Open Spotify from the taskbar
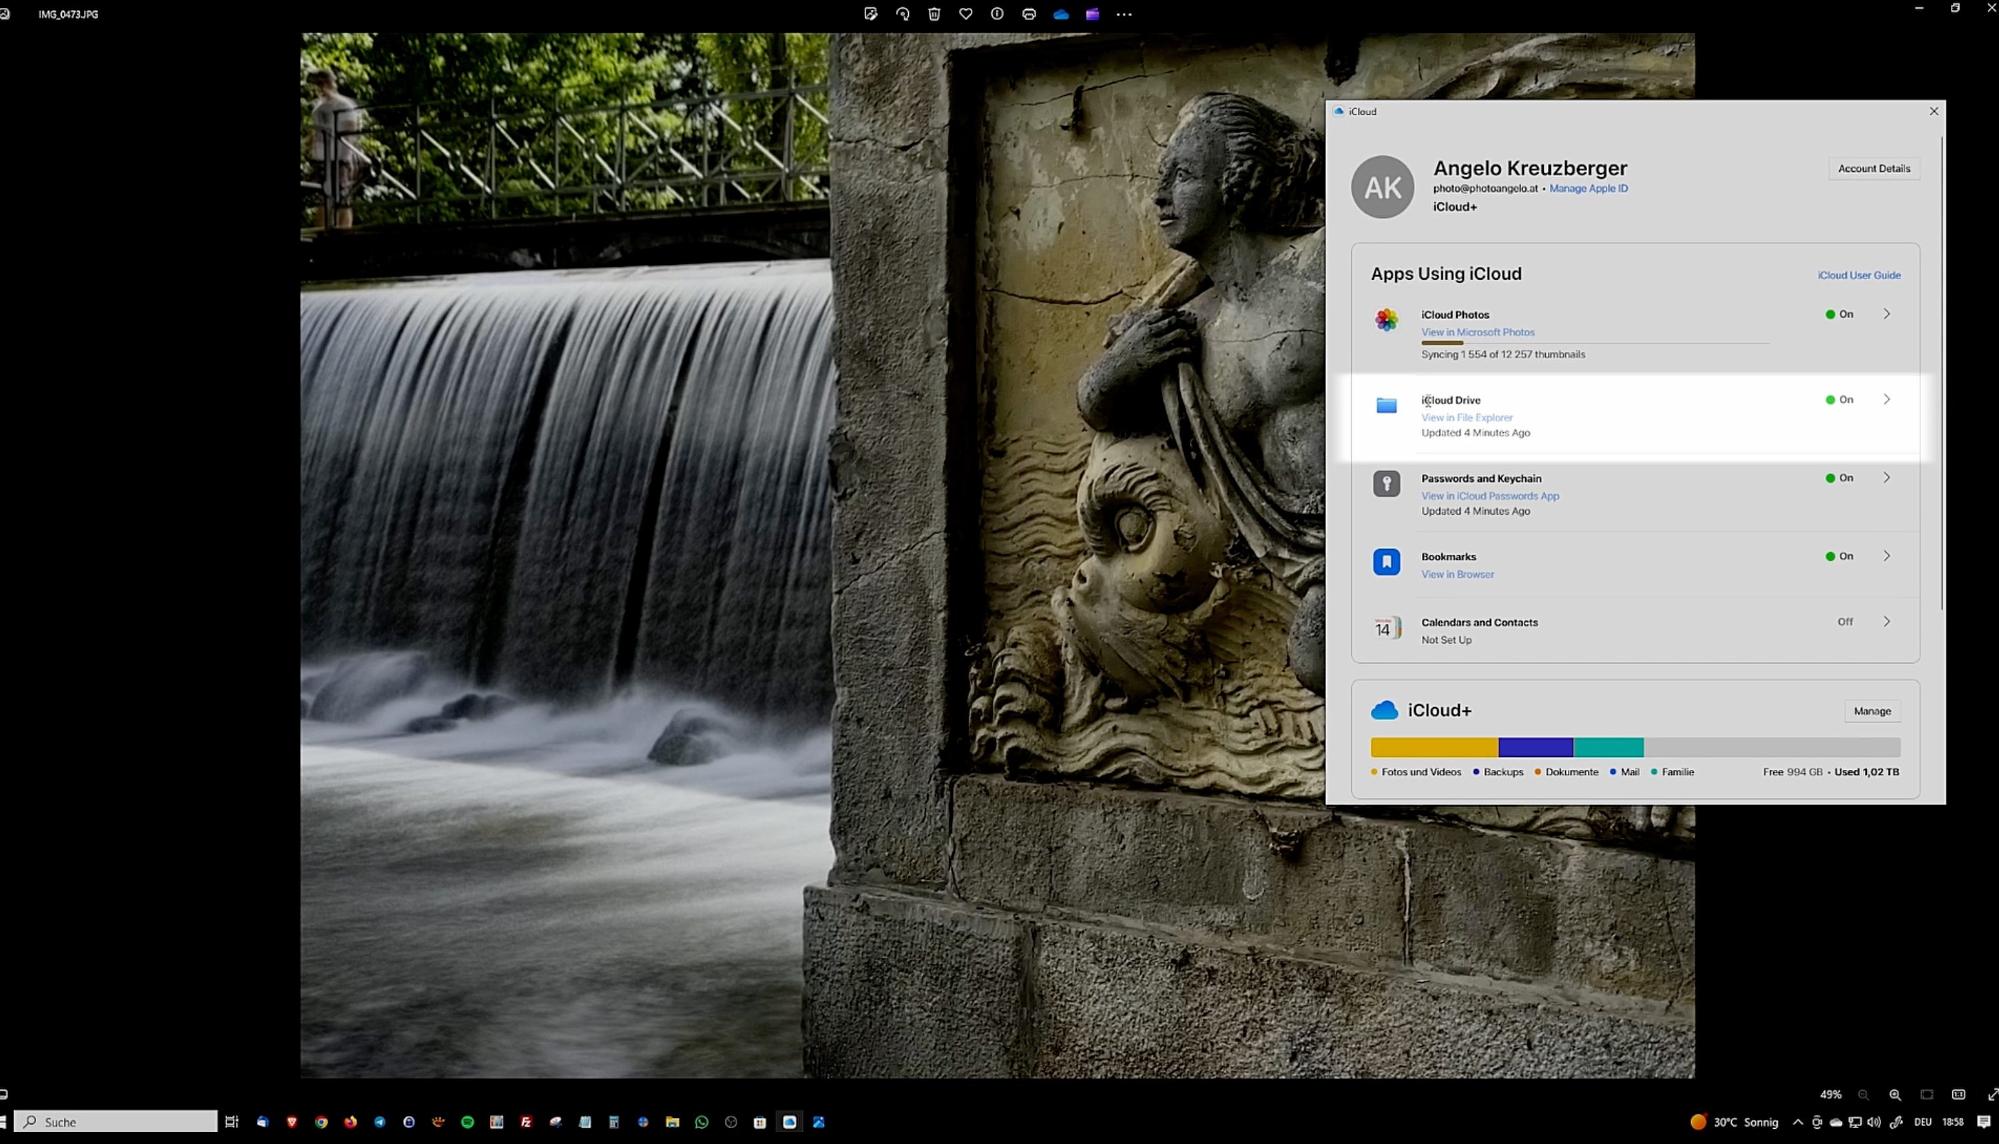The width and height of the screenshot is (1999, 1144). coord(468,1122)
